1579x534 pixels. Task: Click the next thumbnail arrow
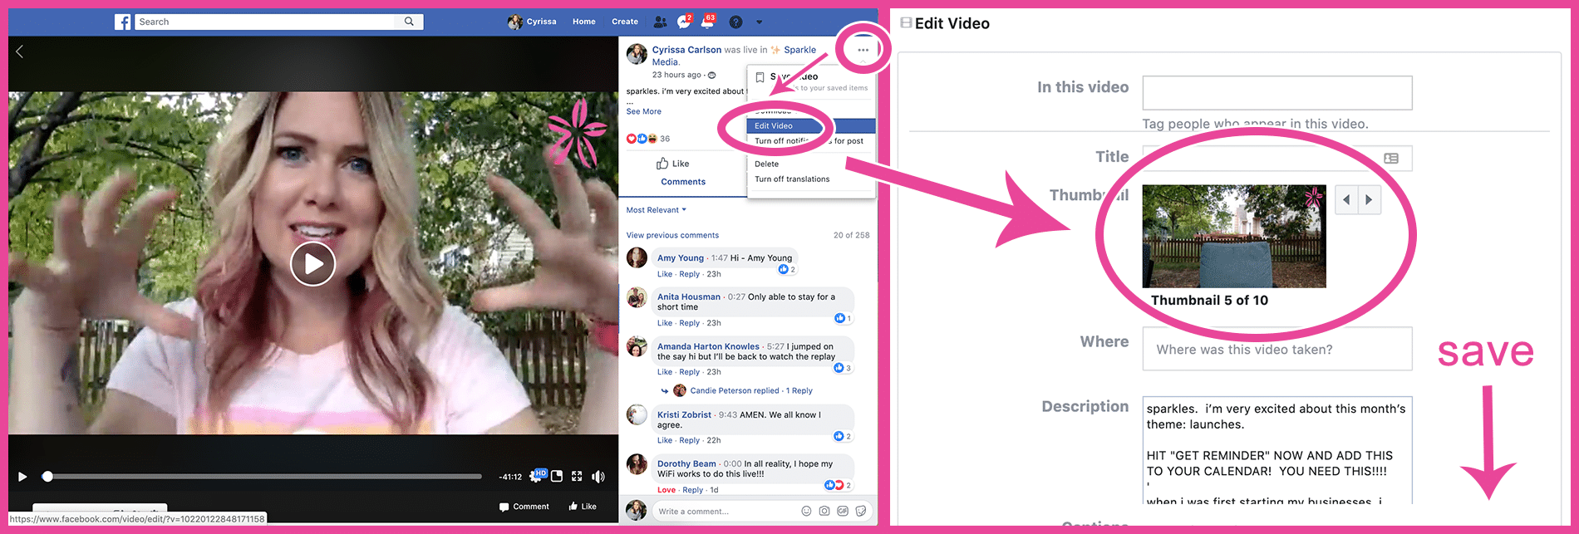[x=1370, y=200]
